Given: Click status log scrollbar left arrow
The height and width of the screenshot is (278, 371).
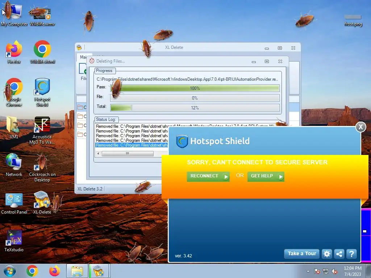Looking at the screenshot, I should [x=99, y=153].
